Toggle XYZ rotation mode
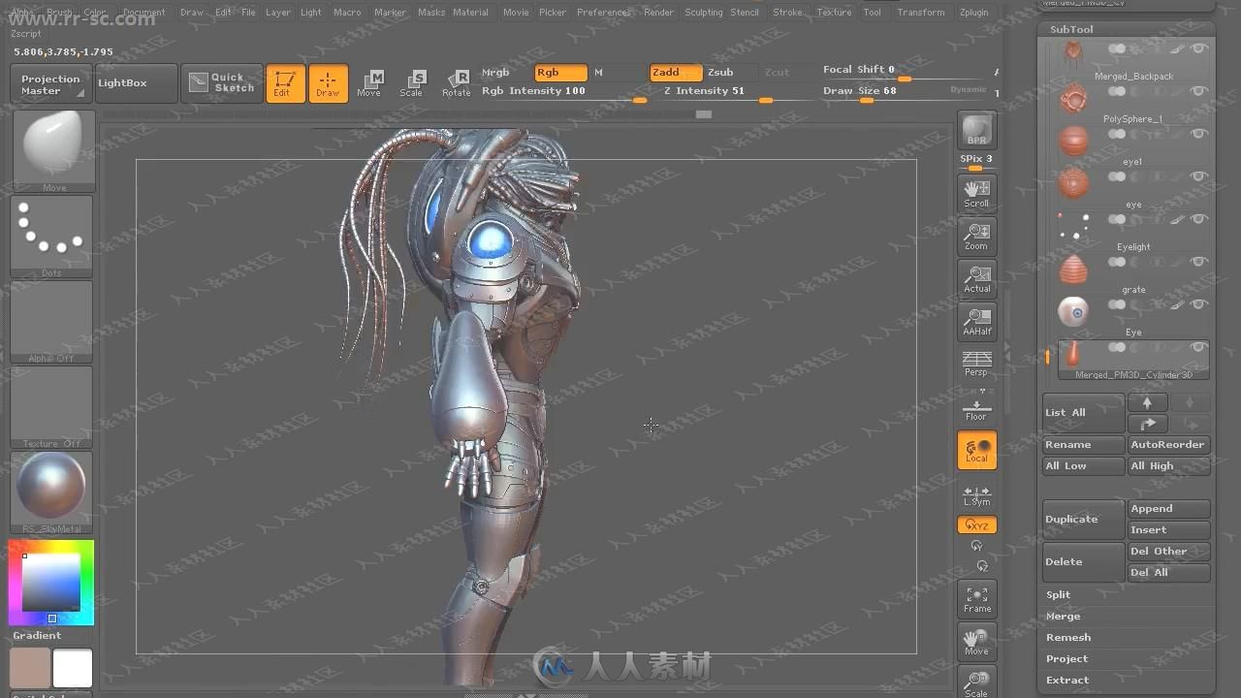The image size is (1241, 698). 976,524
